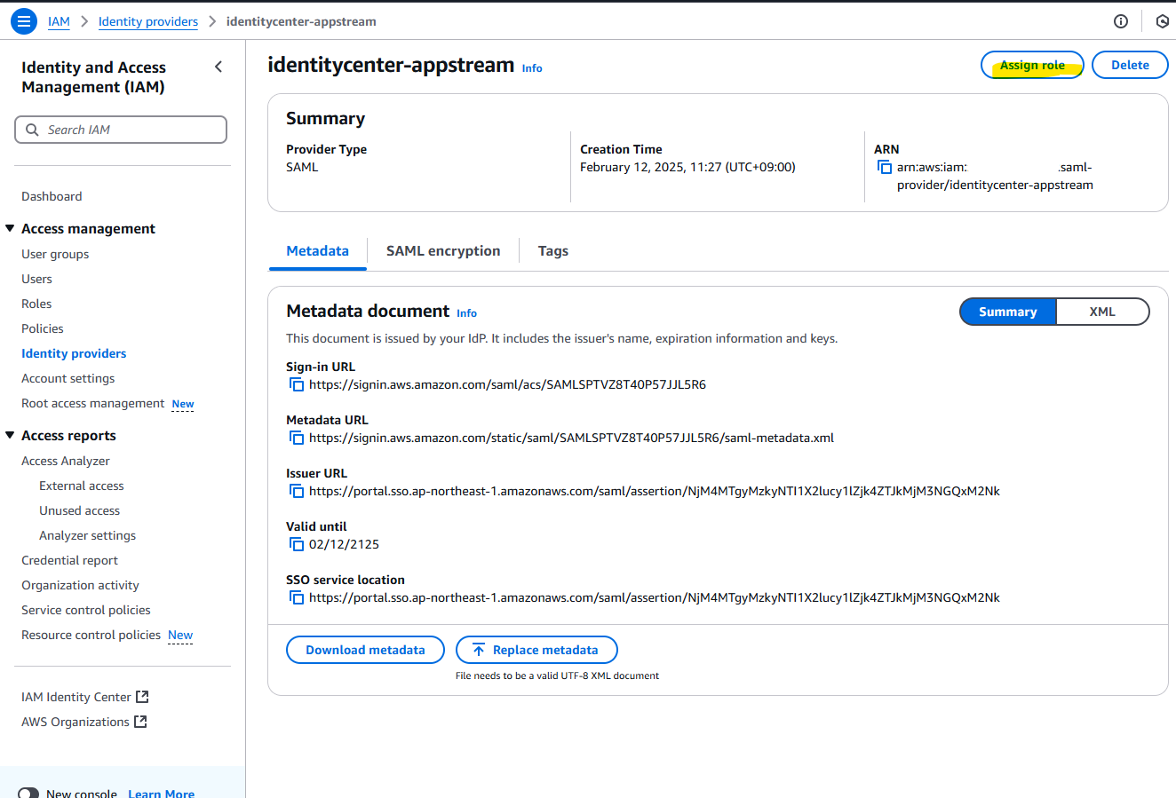
Task: Open Identity providers in the sidebar
Action: click(74, 353)
